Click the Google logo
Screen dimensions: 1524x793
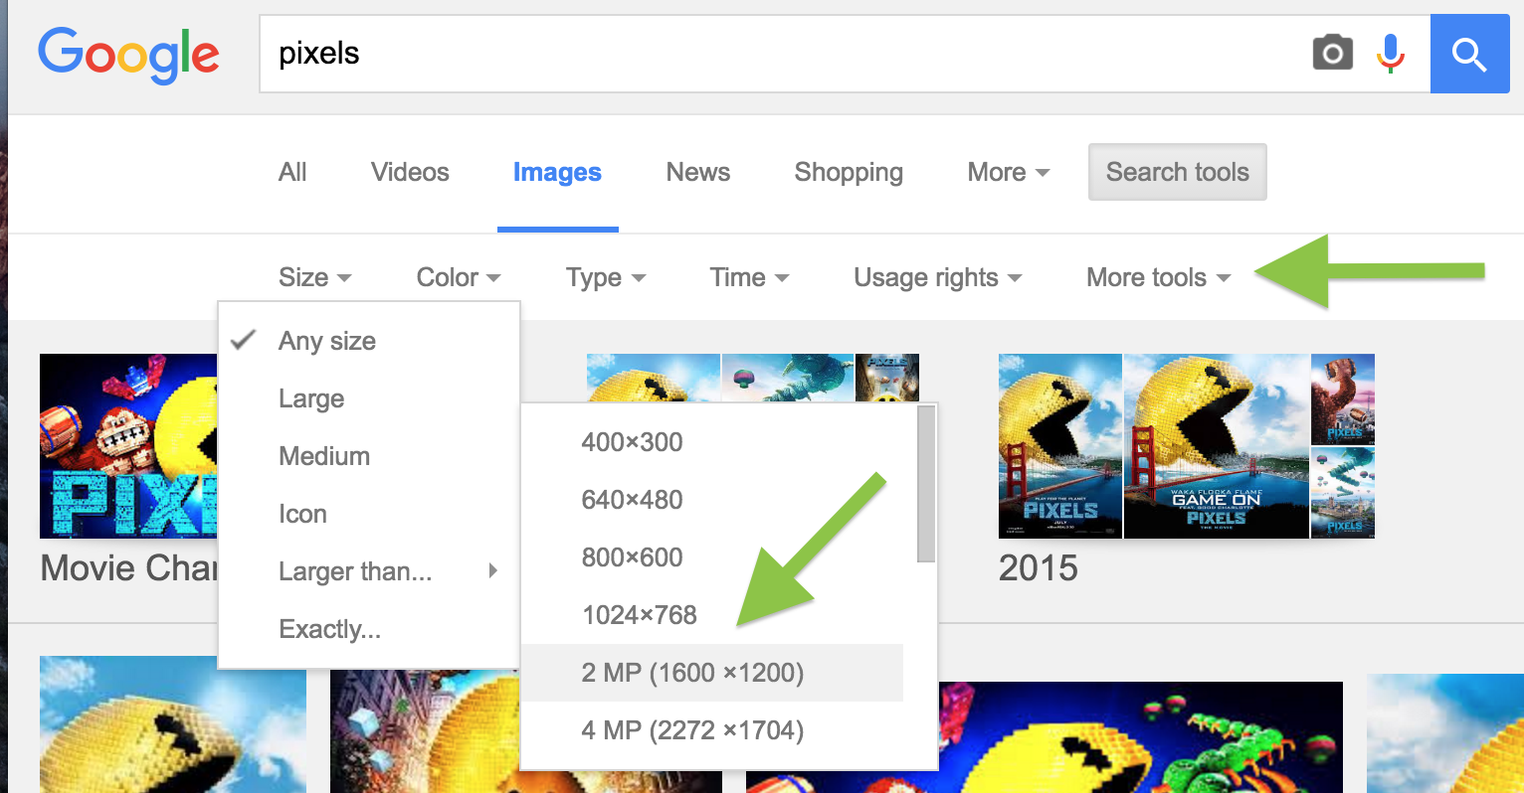click(128, 55)
